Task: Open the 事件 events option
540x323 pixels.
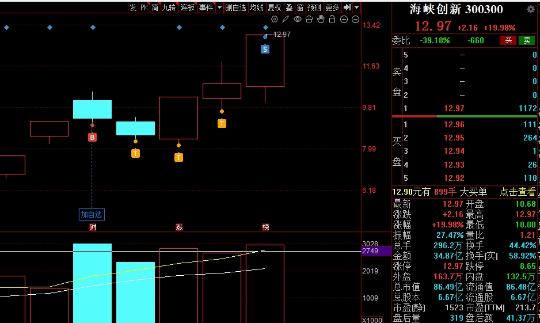Action: (206, 7)
